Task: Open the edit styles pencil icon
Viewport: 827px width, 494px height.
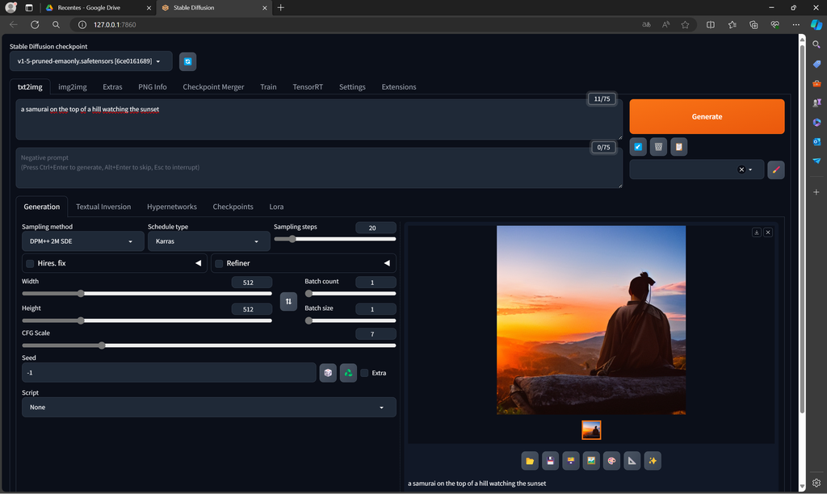Action: [776, 170]
